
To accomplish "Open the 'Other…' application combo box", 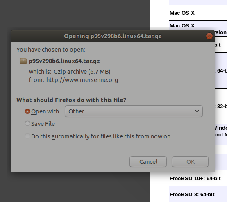I will [x=134, y=111].
